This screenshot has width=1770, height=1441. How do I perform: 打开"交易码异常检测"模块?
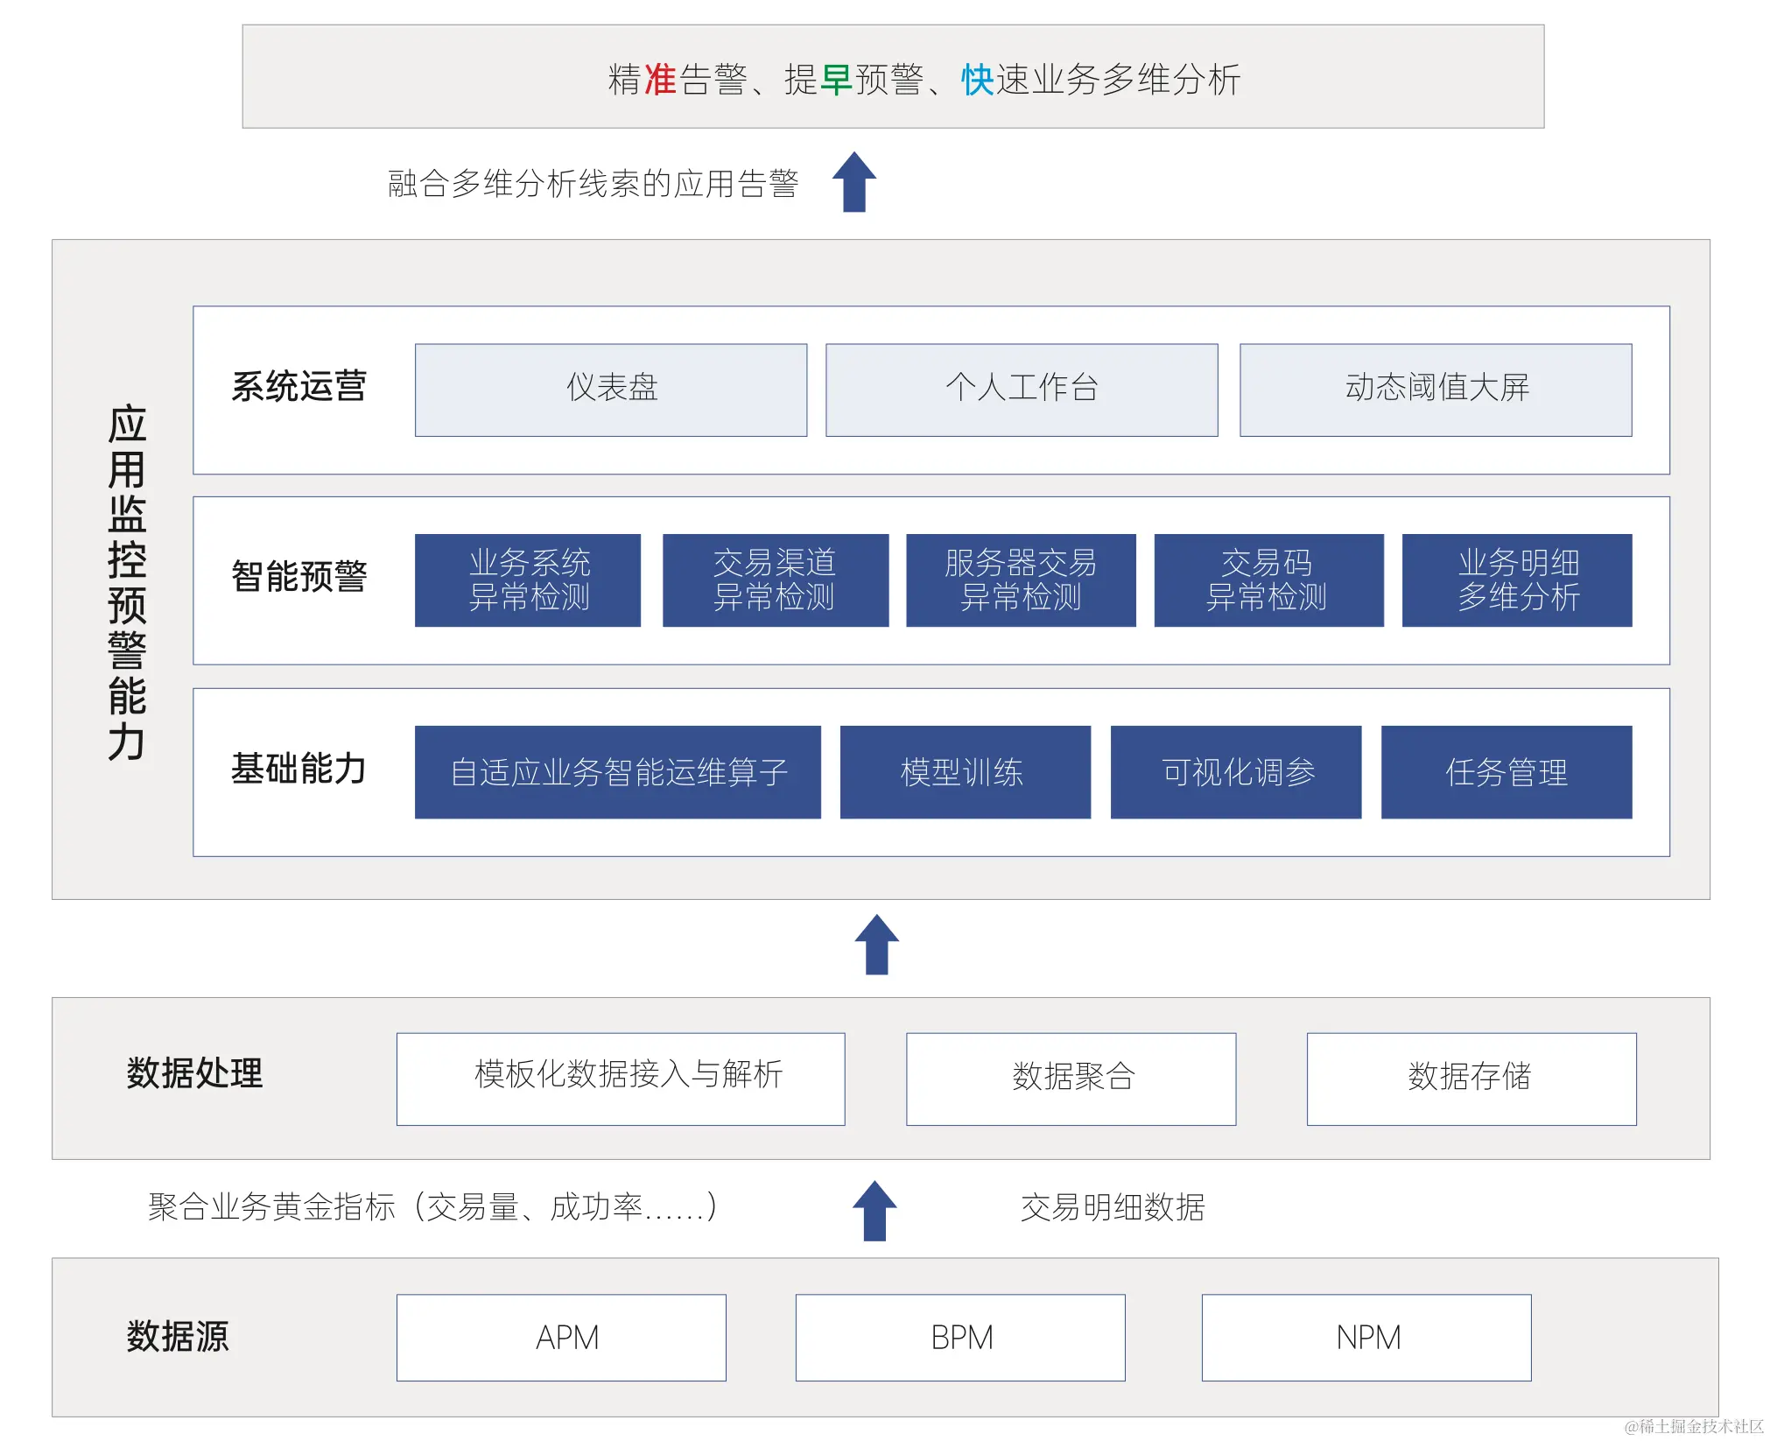1269,580
